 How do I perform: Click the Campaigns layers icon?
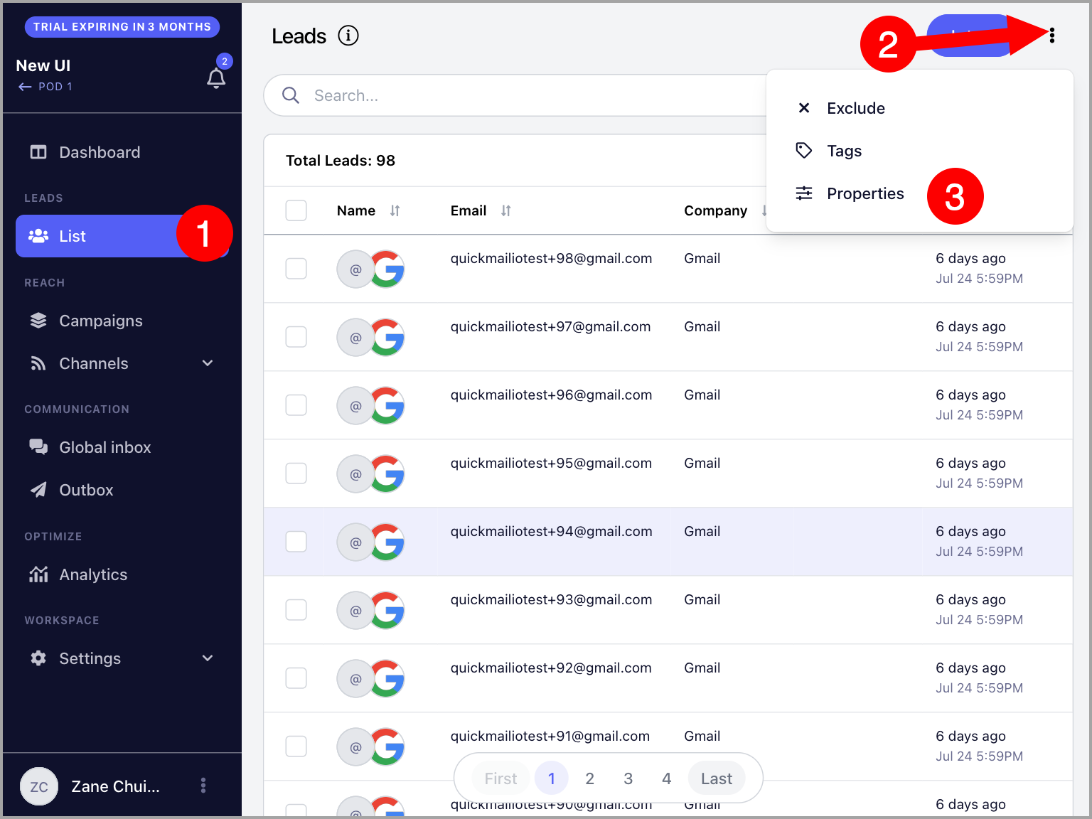38,321
